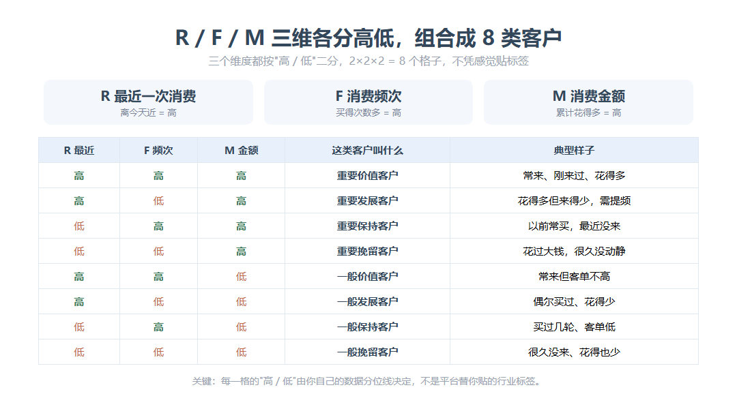Select the 一般价值客户 cell
The image size is (737, 409).
coord(367,277)
